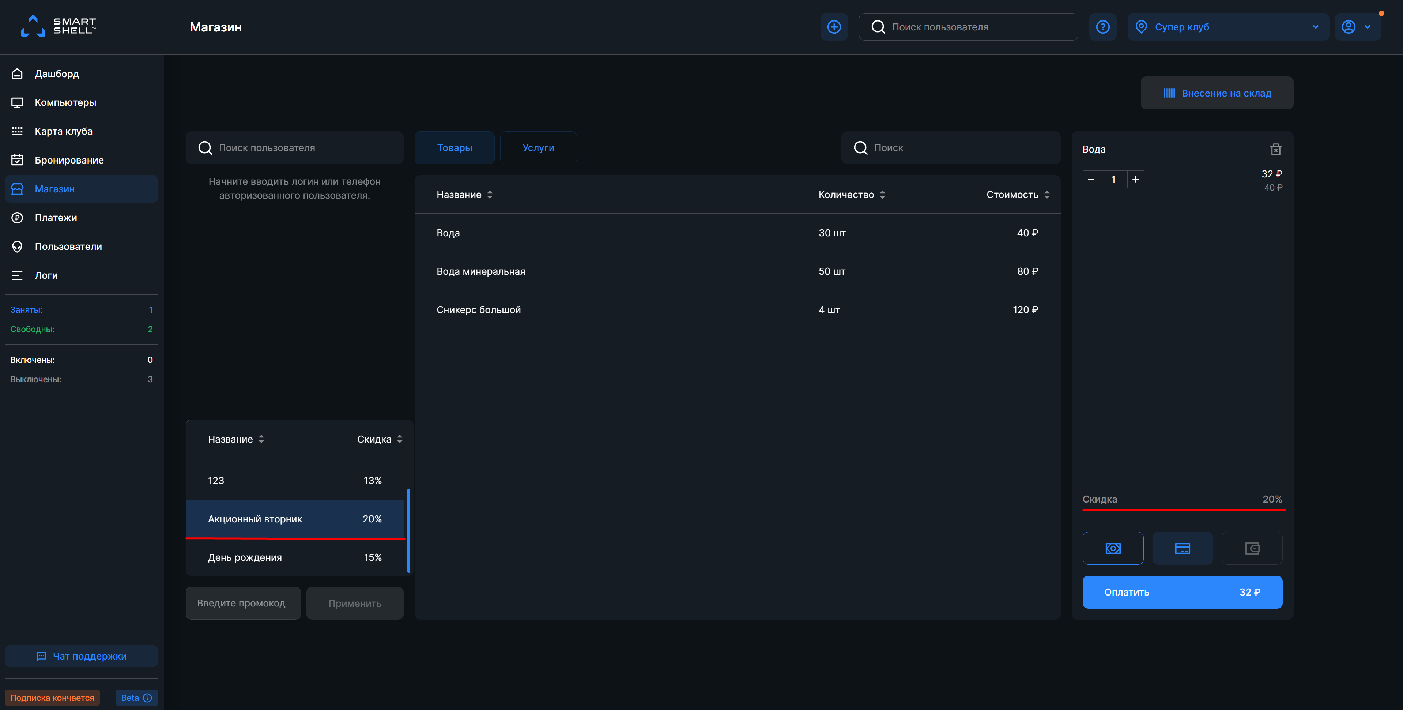Click the Введите промокод input field
Image resolution: width=1403 pixels, height=710 pixels.
[243, 603]
